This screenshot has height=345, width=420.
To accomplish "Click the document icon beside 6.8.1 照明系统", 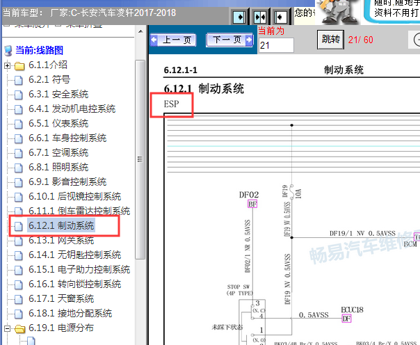I will point(19,168).
